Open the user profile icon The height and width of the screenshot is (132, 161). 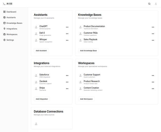tap(156, 4)
